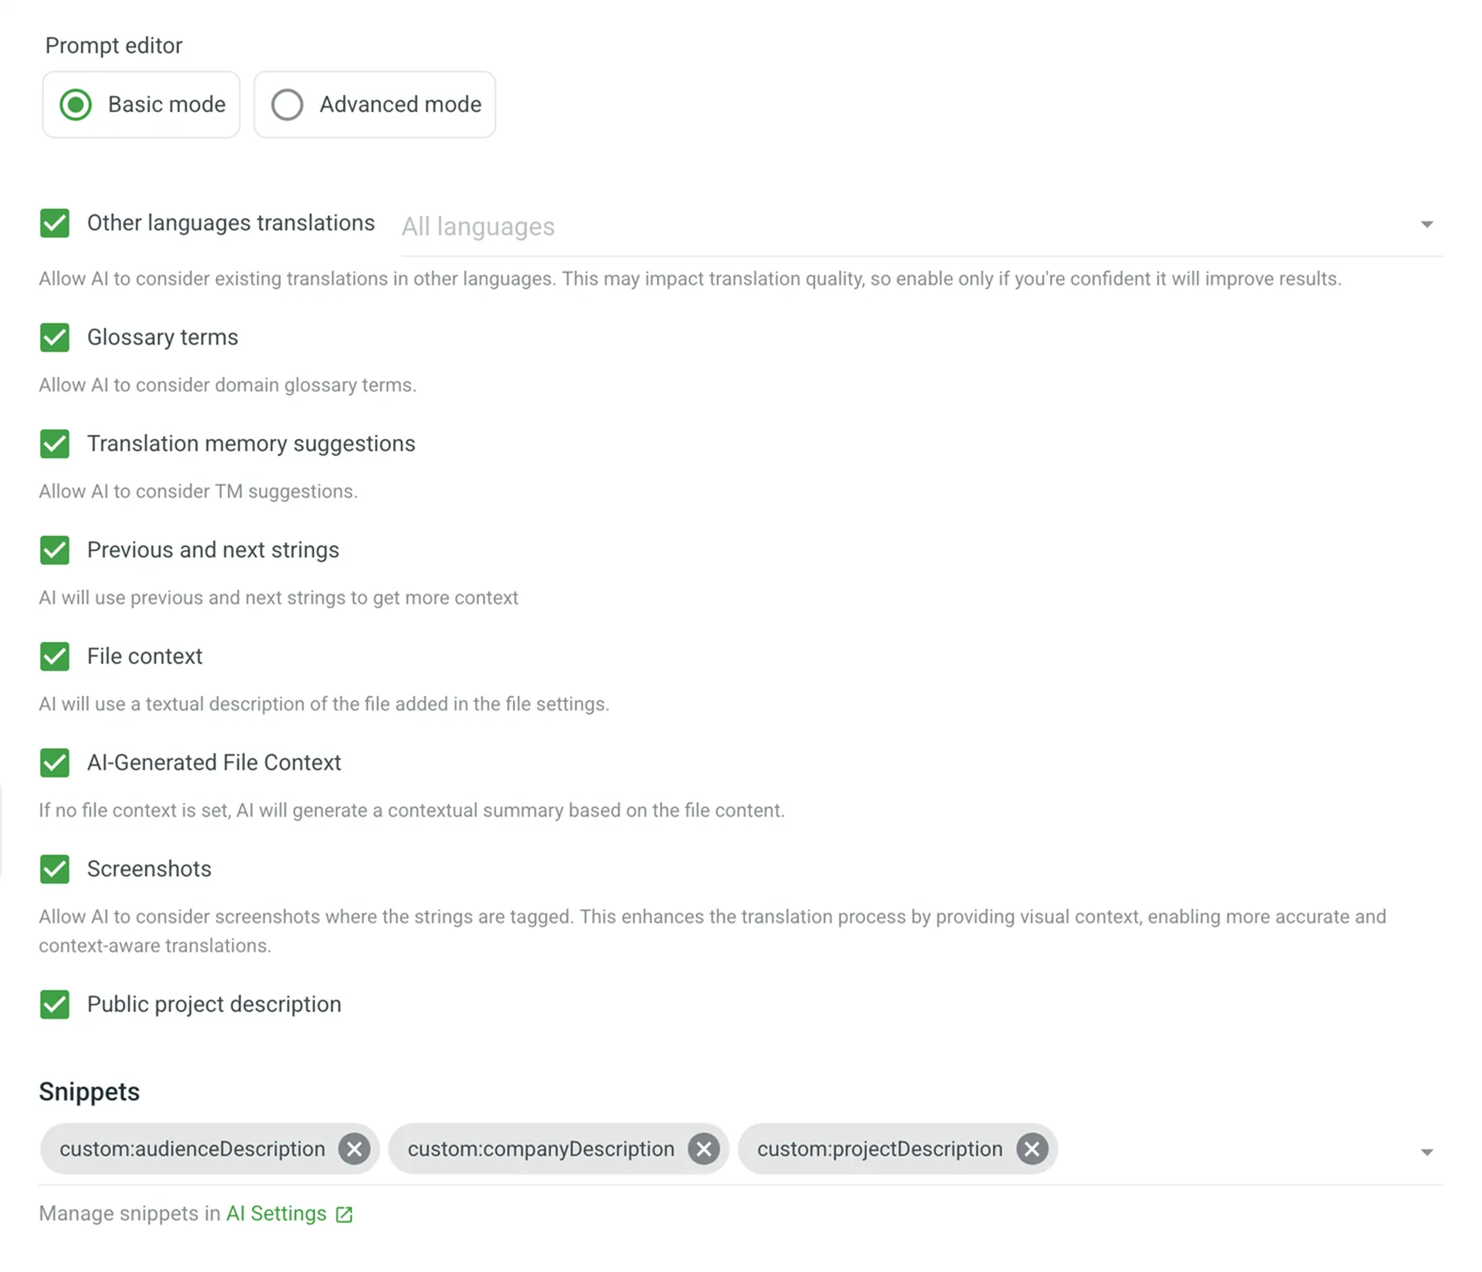Click the Snippets section heading
Screen dimensions: 1482x1272
coord(89,1092)
